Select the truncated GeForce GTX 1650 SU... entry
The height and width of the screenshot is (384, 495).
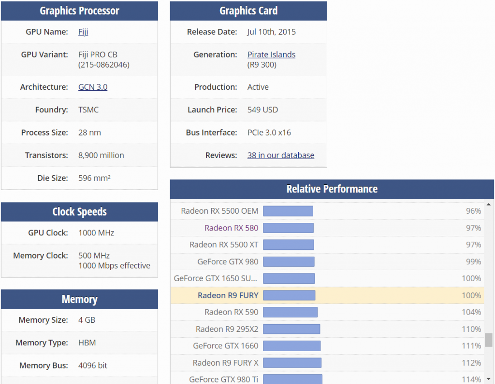[x=216, y=279]
